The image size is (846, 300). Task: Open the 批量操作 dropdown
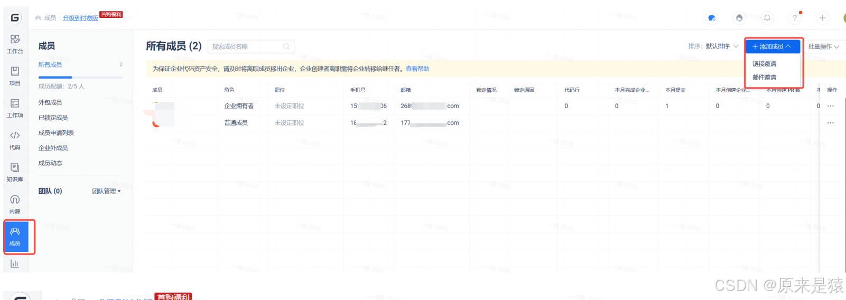click(824, 46)
